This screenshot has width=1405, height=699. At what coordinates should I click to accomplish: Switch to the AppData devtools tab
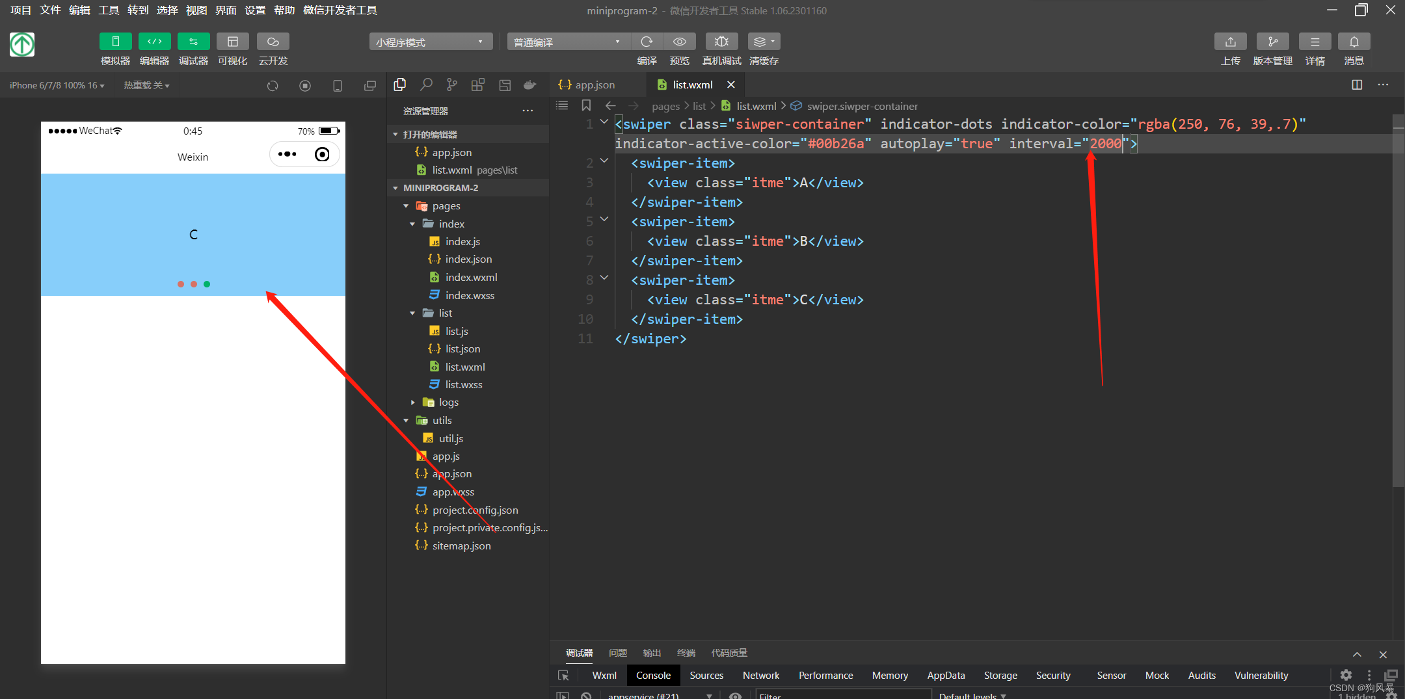pos(946,676)
